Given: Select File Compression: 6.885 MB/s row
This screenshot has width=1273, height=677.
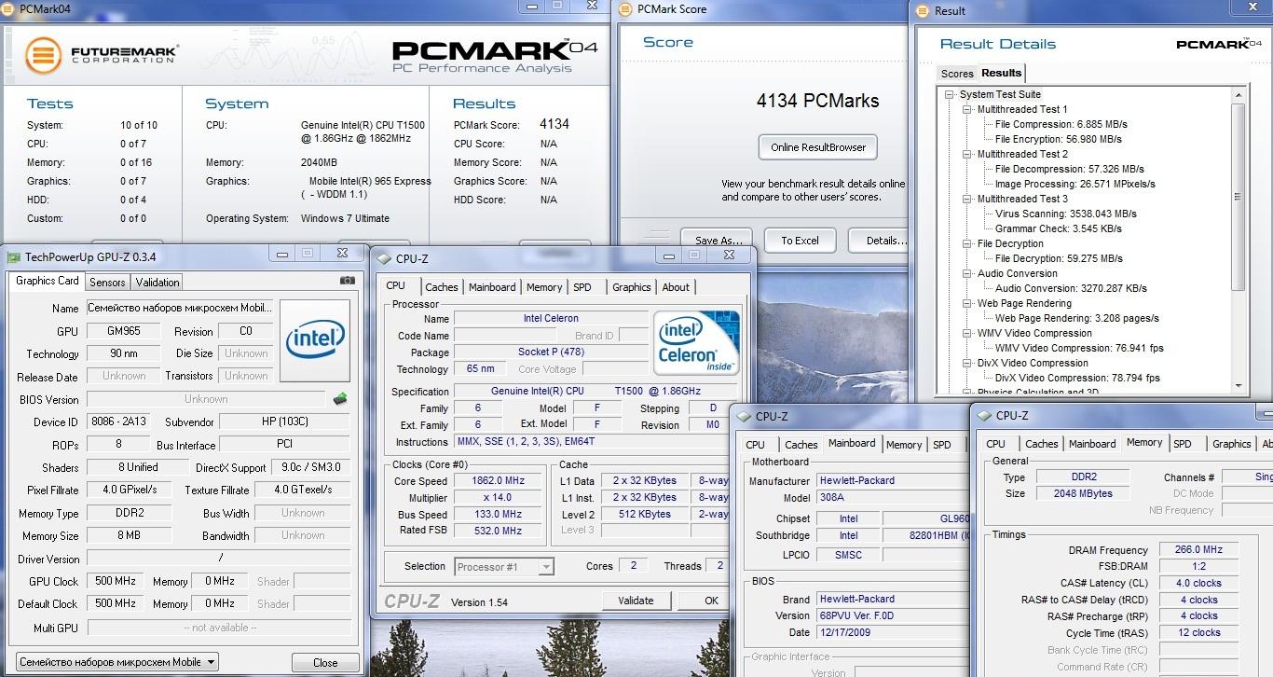Looking at the screenshot, I should [x=1061, y=124].
